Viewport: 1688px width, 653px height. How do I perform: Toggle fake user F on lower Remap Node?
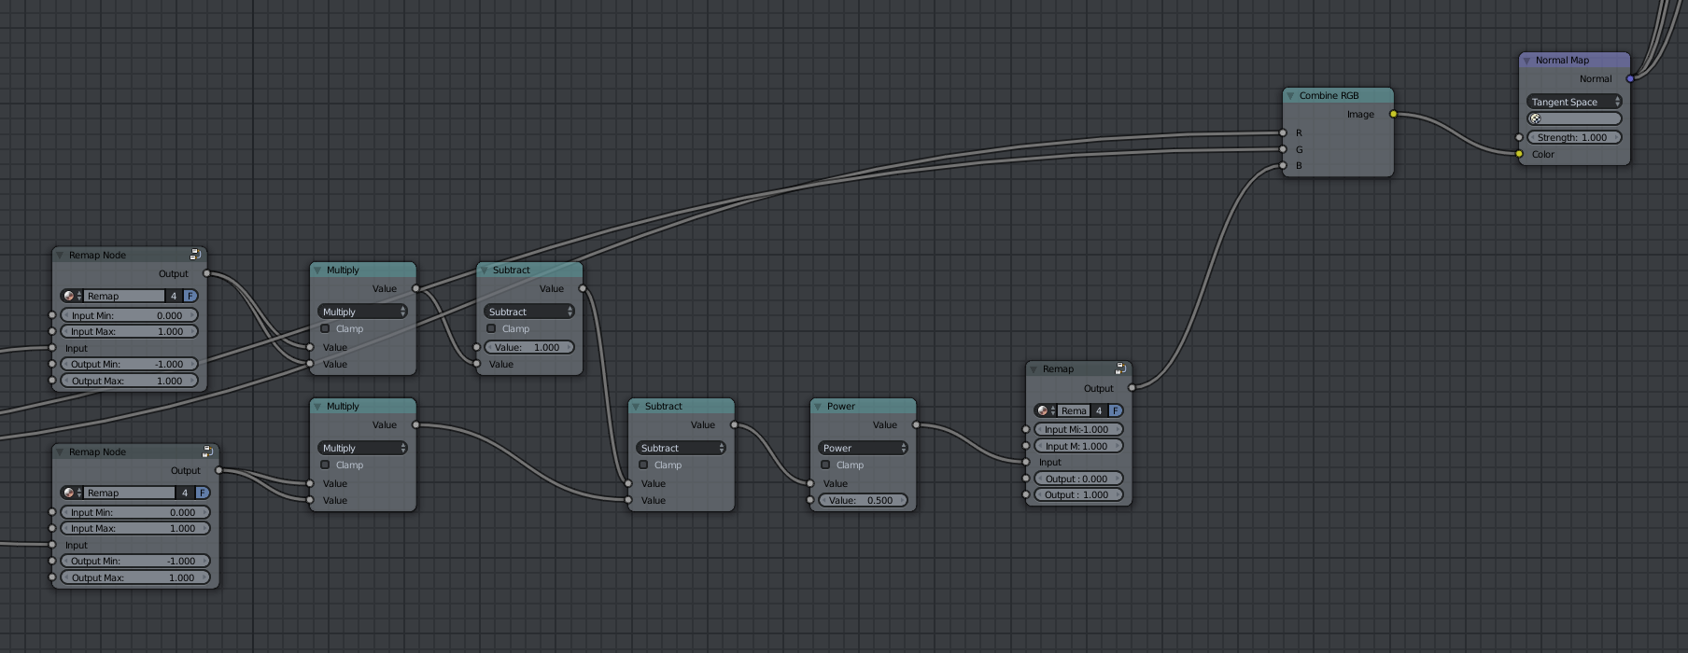pyautogui.click(x=203, y=493)
